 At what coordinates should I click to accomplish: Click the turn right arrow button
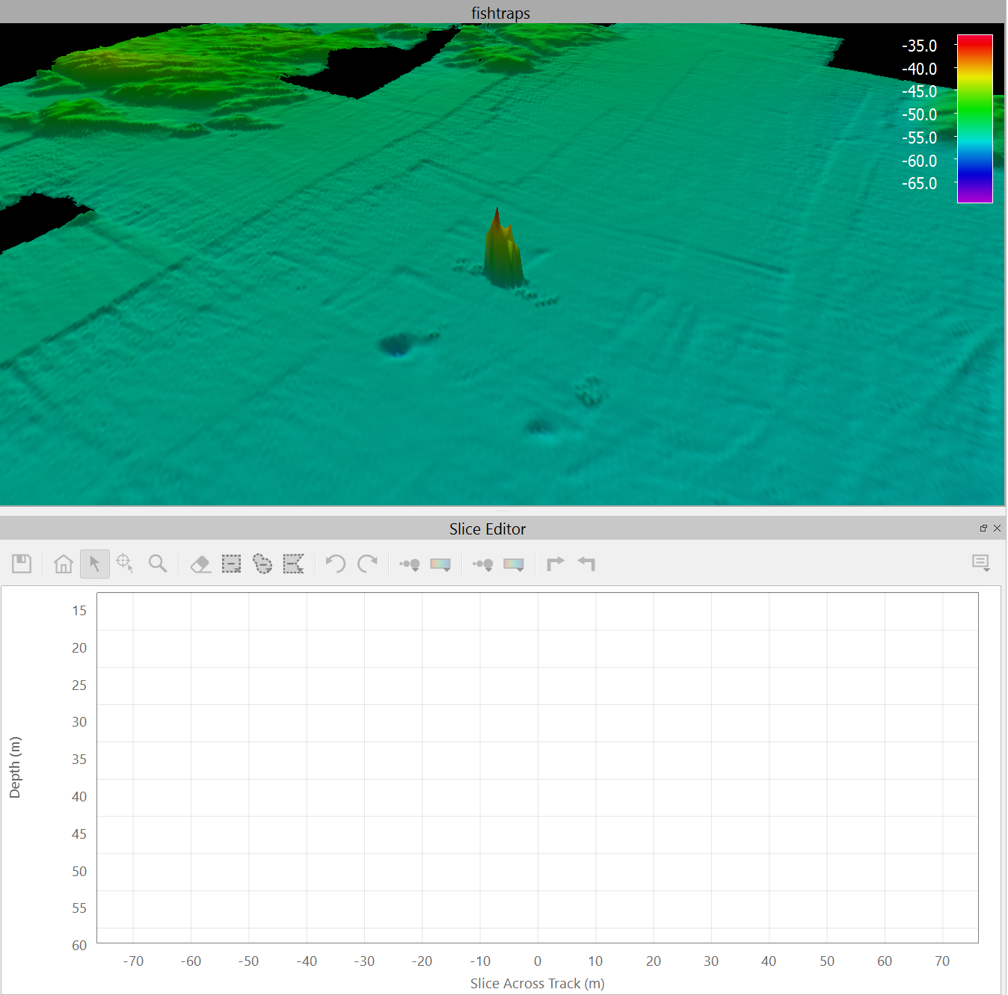pos(556,564)
